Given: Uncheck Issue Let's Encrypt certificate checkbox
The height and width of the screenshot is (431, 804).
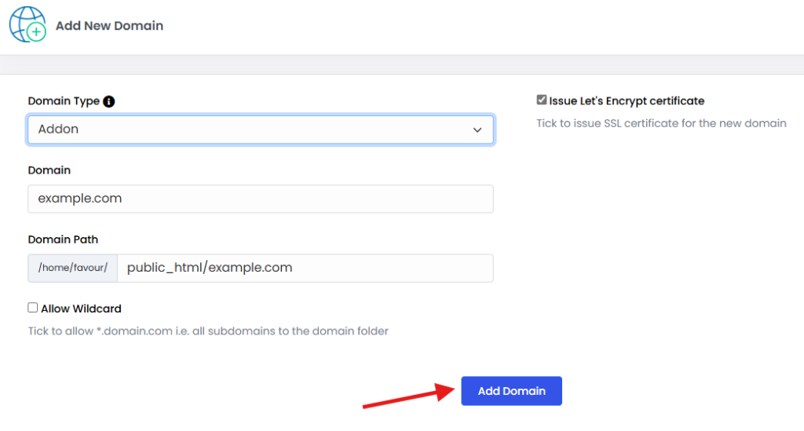Looking at the screenshot, I should click(x=542, y=100).
